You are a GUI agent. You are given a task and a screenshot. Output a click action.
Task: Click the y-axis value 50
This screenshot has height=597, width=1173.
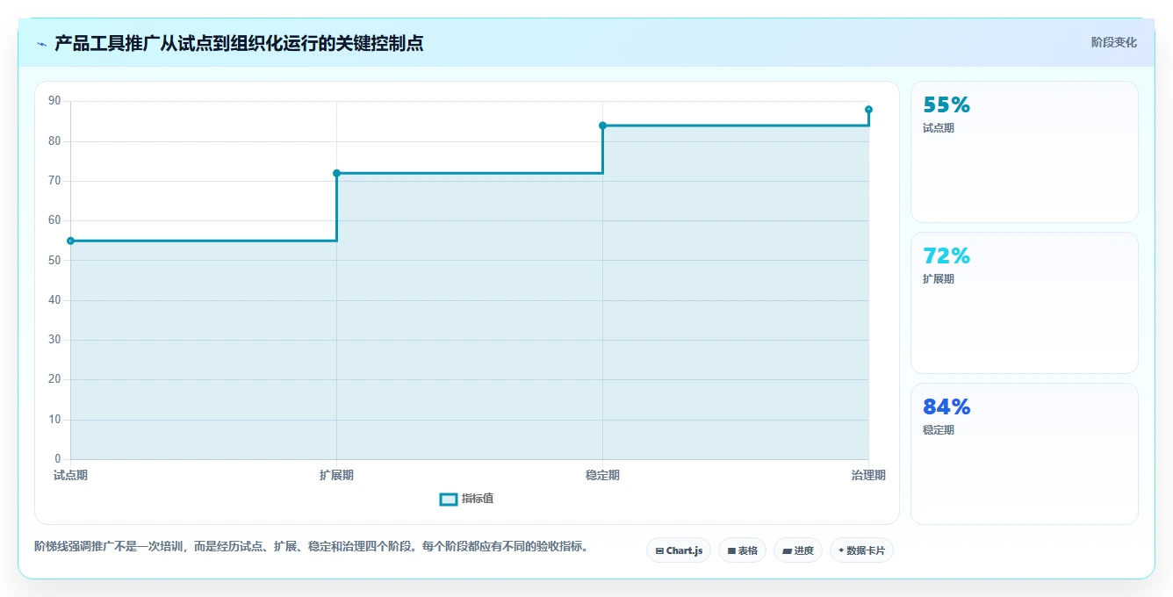(54, 261)
